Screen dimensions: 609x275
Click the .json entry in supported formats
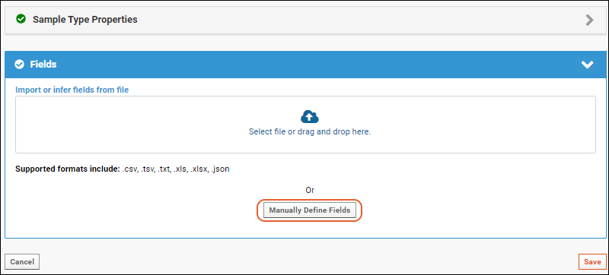(220, 169)
